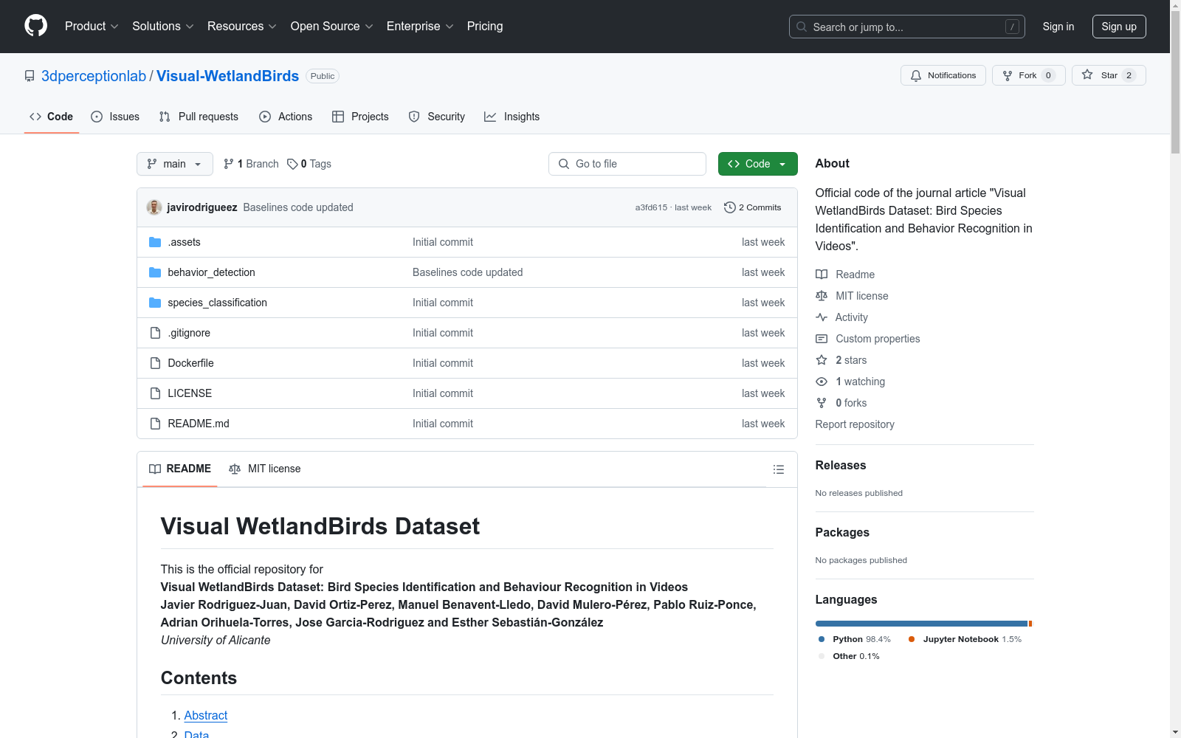
Task: Open the Packages heading link
Action: 842,532
